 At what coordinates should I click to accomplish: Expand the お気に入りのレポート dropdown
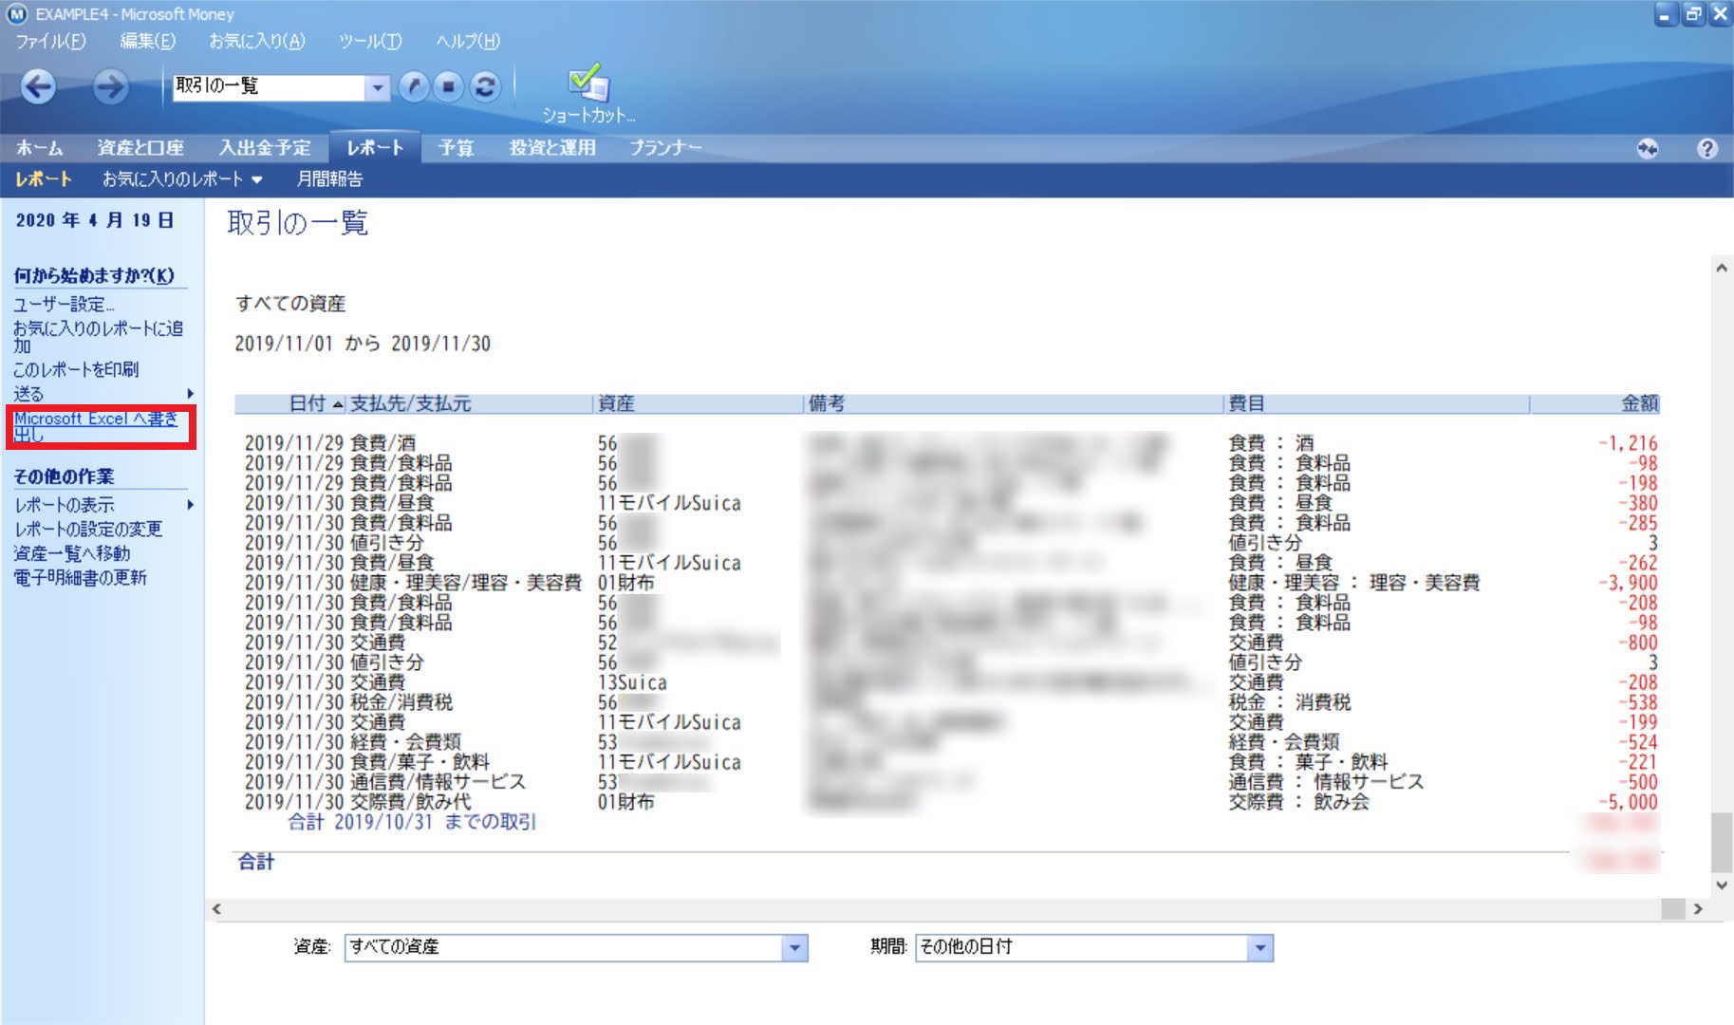tap(256, 179)
